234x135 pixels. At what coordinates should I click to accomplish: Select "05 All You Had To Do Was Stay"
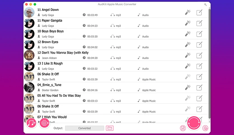[x=59, y=96]
